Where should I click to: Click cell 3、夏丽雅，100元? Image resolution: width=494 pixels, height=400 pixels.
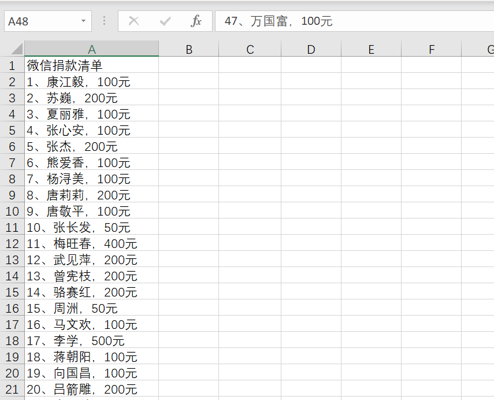point(91,114)
